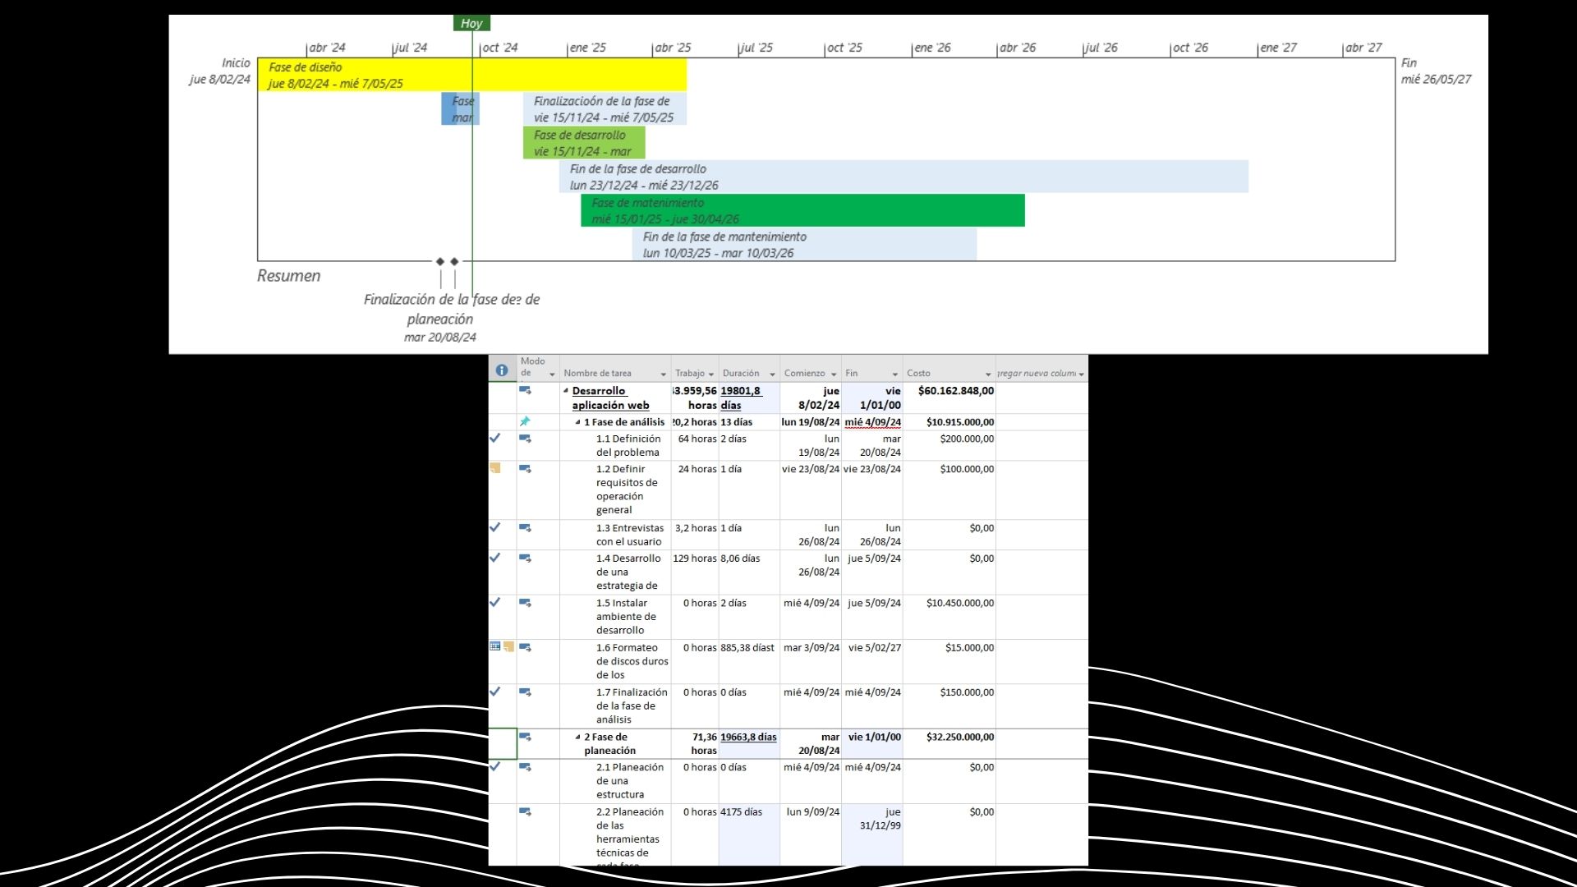1577x887 pixels.
Task: Click the auto-schedule mode icon for task 1.1
Action: (525, 439)
